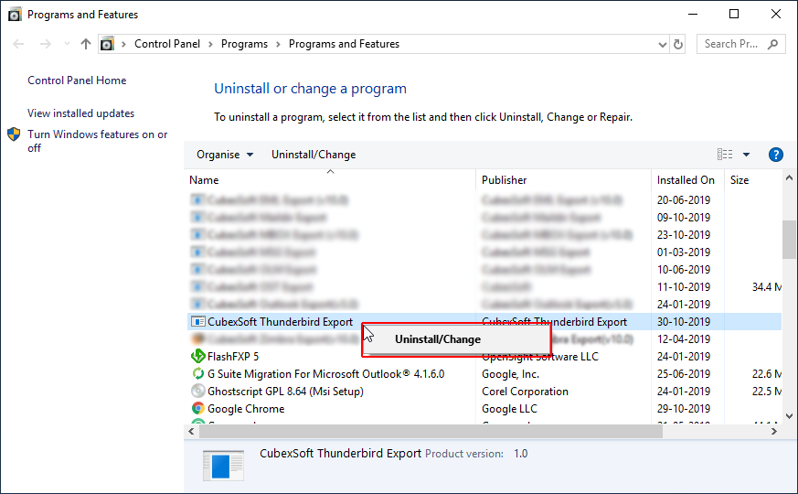Go up one level with the up arrow
798x494 pixels.
(86, 44)
